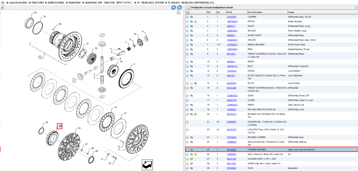Click the add-all circle icon in table header
Image resolution: width=358 pixels, height=171 pixels.
click(187, 12)
